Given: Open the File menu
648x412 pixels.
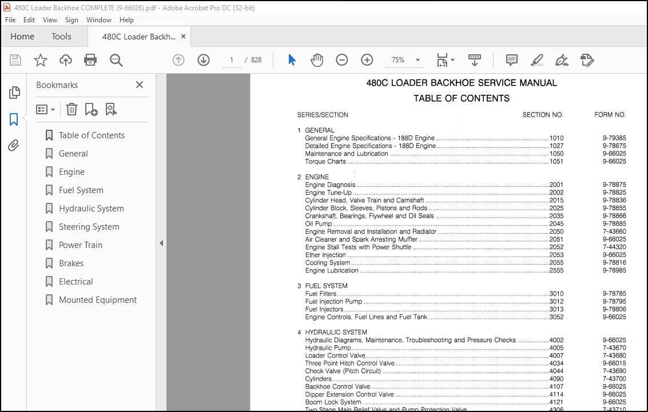Looking at the screenshot, I should (10, 20).
